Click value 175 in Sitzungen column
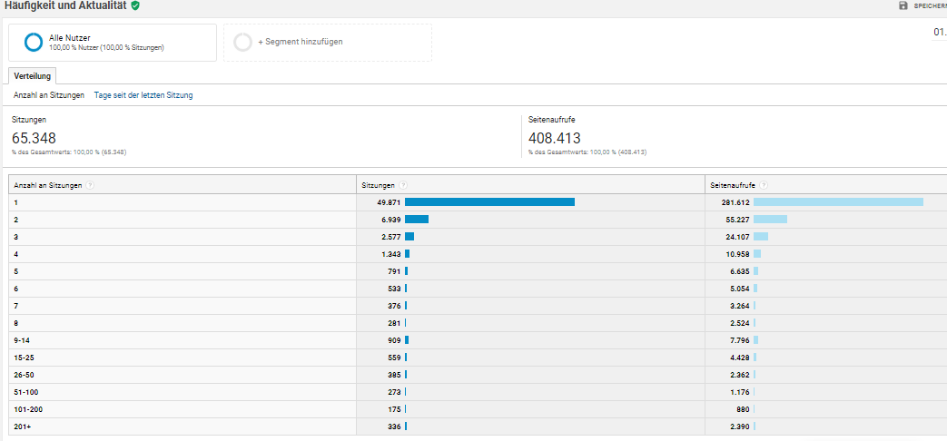 click(x=394, y=409)
